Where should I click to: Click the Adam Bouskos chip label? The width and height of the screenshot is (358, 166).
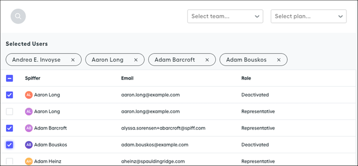pyautogui.click(x=247, y=60)
